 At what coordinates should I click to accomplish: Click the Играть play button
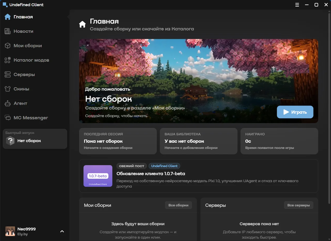click(x=295, y=112)
